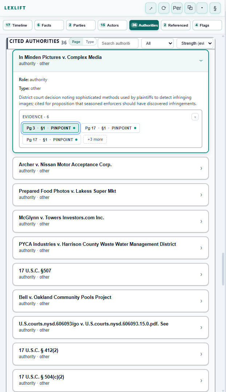
Task: Switch grouping toggle to Type
Action: click(90, 42)
